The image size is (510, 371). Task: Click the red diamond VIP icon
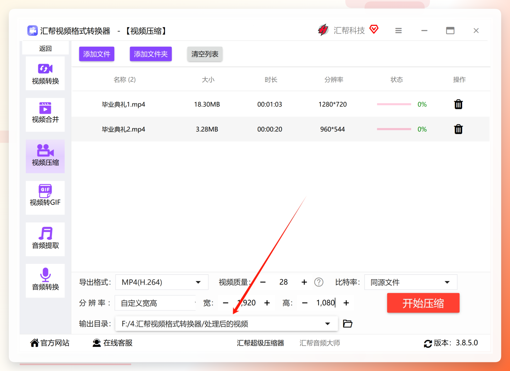(x=374, y=29)
